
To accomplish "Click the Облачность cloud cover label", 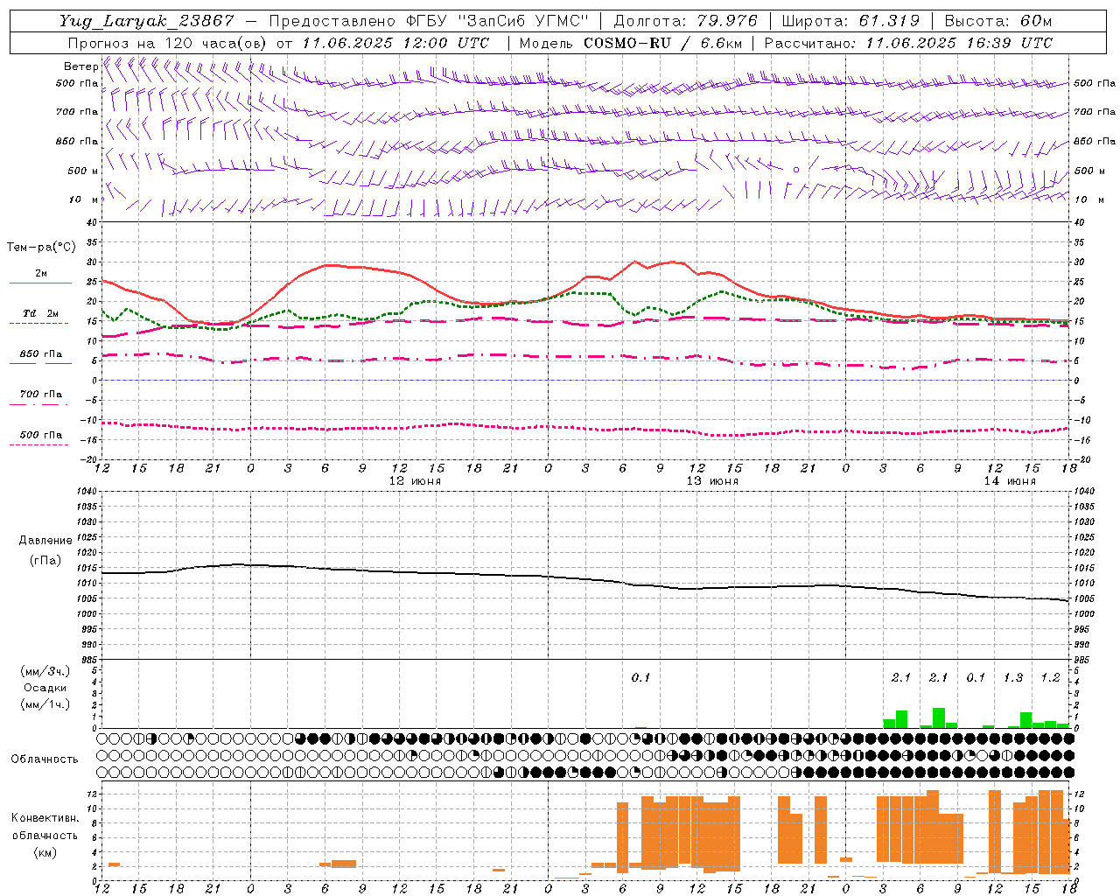I will pos(45,759).
